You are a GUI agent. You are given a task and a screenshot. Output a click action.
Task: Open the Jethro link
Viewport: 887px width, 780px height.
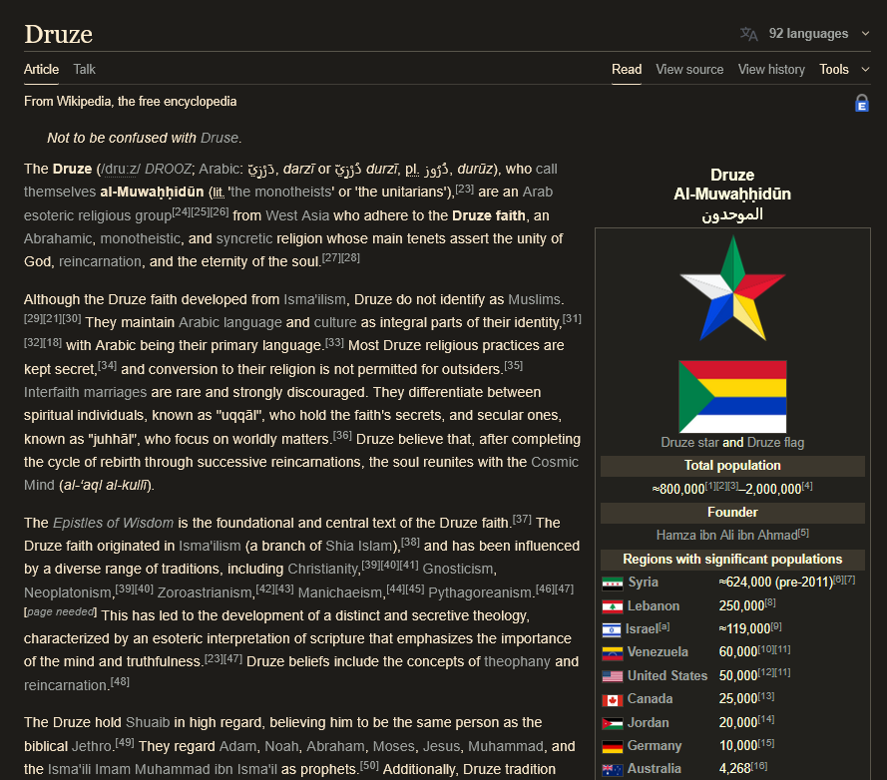[x=91, y=747]
